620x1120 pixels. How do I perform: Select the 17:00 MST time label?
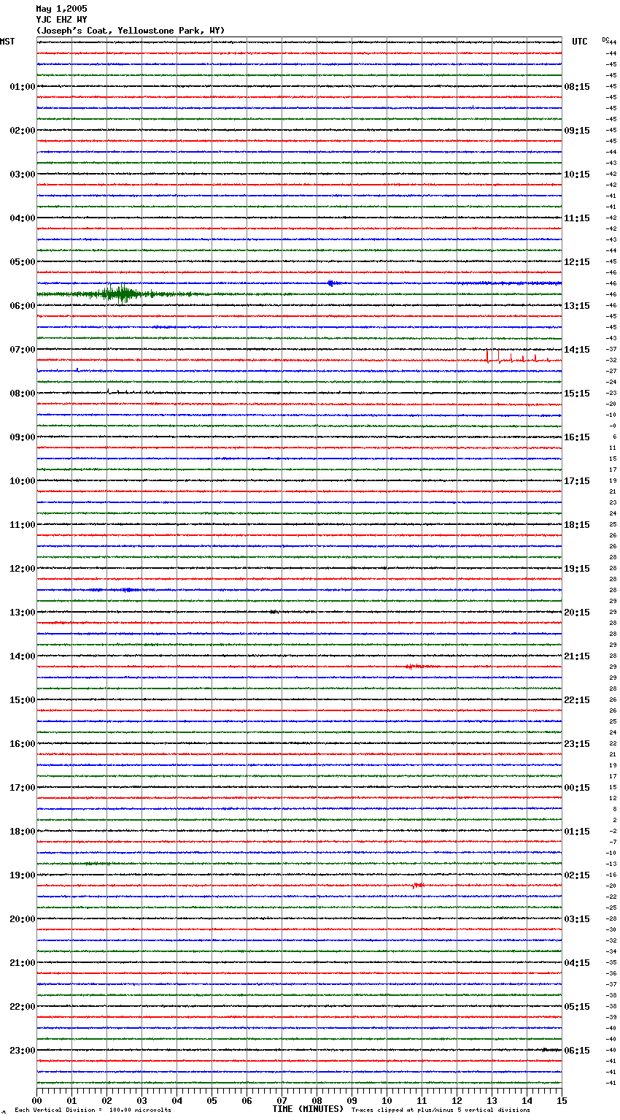[x=22, y=788]
